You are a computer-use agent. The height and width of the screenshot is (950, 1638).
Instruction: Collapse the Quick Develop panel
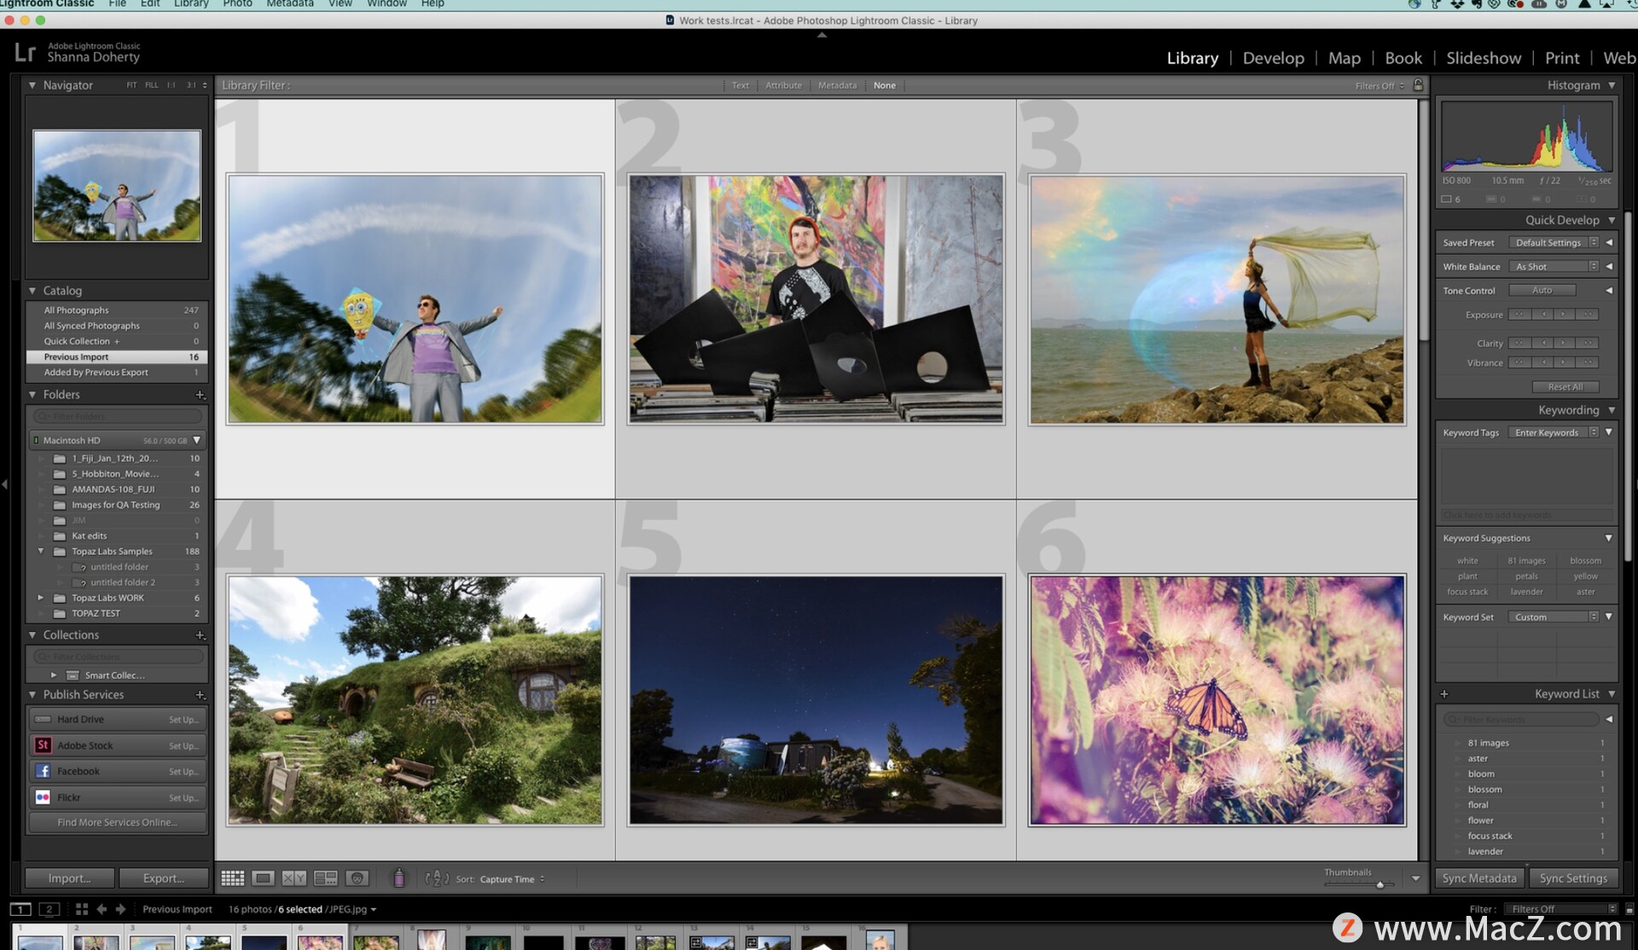tap(1612, 220)
